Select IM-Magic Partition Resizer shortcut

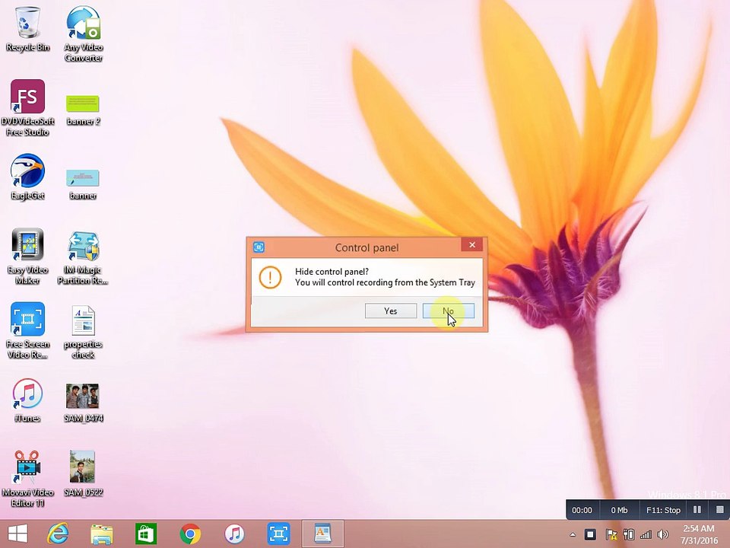(83, 257)
